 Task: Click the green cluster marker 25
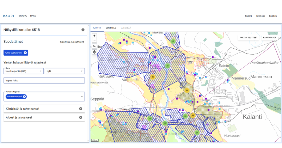tap(168, 66)
